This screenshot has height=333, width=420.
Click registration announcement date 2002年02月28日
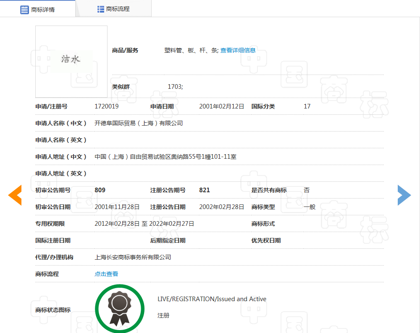coord(221,207)
